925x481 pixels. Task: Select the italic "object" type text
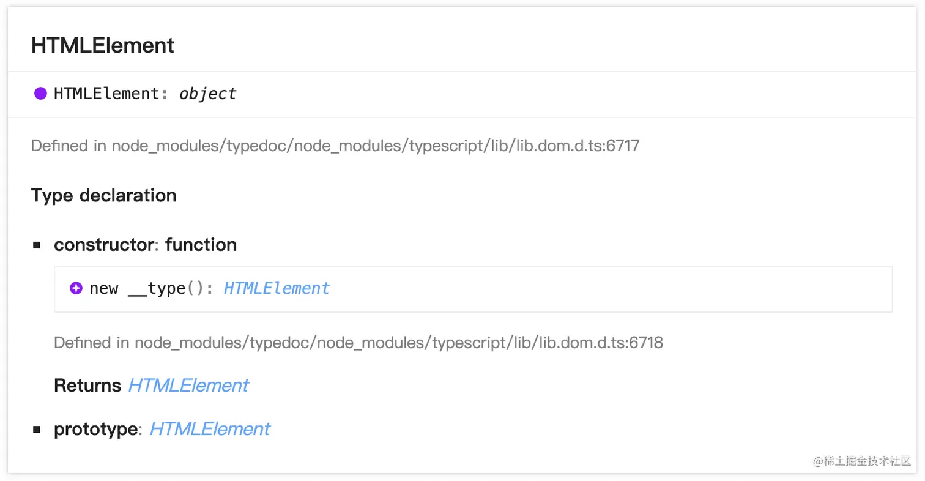[207, 94]
